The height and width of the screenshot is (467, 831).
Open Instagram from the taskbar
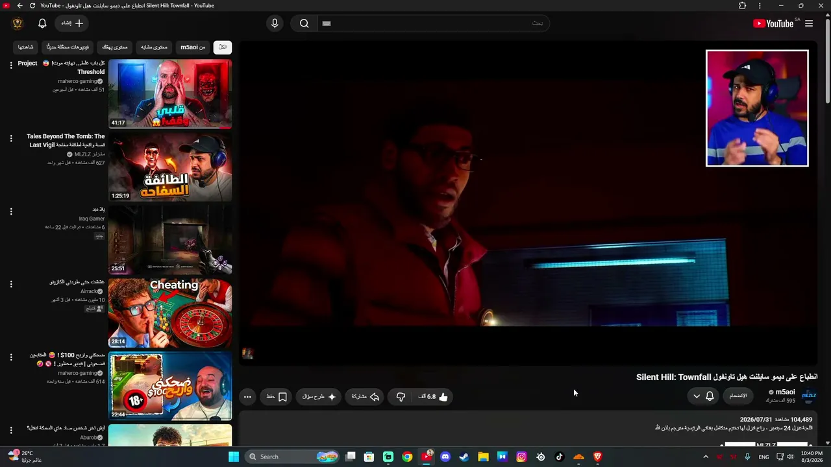[521, 457]
